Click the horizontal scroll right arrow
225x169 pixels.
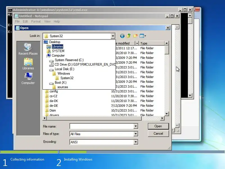(x=162, y=118)
